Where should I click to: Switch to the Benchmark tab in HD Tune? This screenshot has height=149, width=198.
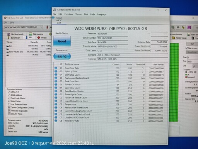point(14,38)
